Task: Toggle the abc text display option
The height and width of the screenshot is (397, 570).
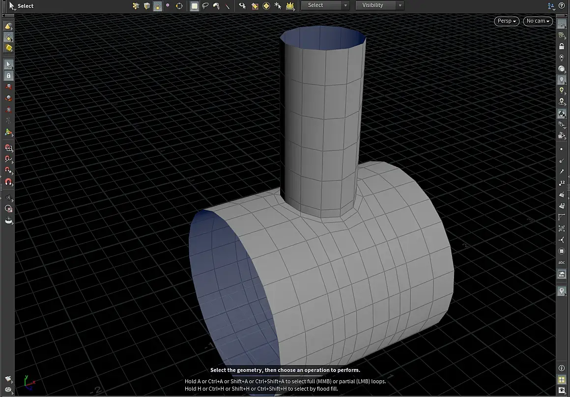Action: pyautogui.click(x=562, y=262)
